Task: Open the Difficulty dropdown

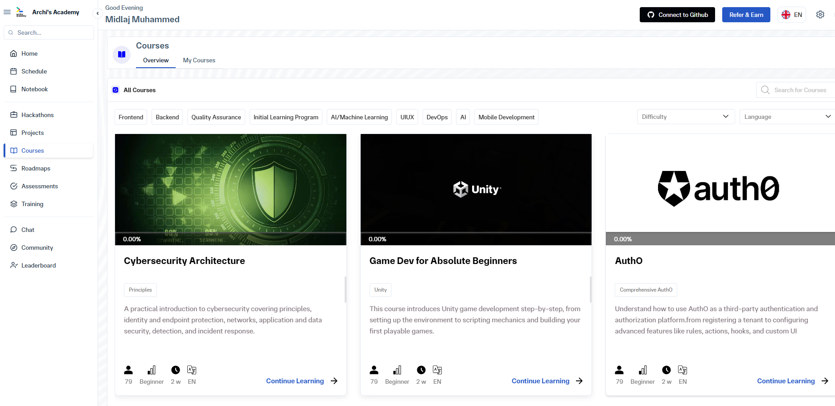Action: (x=686, y=117)
